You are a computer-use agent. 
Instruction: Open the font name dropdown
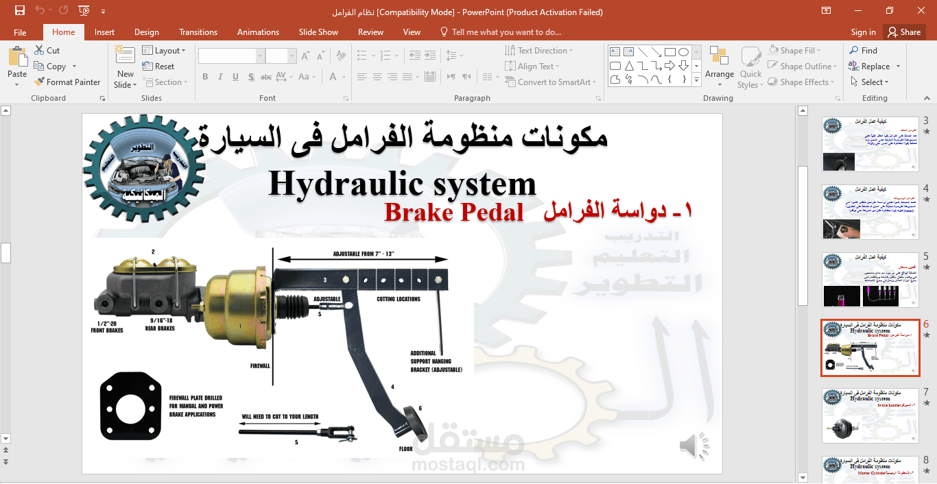point(260,56)
